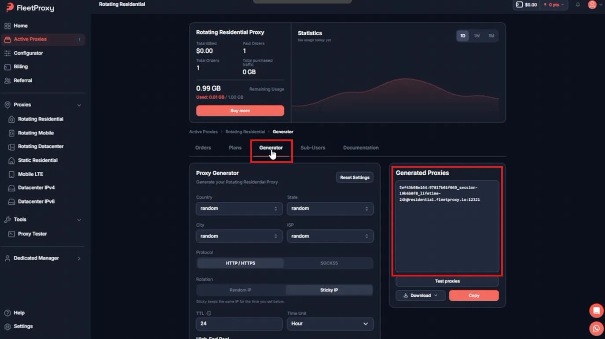Switch to the Plans tab

(x=235, y=148)
